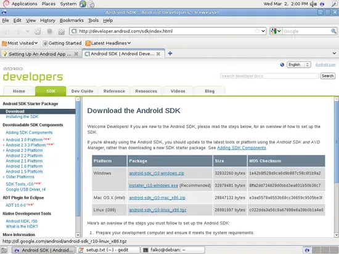The width and height of the screenshot is (339, 254).
Task: Switch to falko@debian terminal in taskbar
Action: [x=173, y=250]
